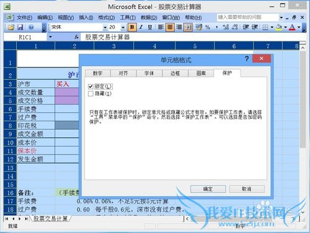Expand formatting toolbar options arrow
This screenshot has width=310, height=233.
tap(304, 28)
